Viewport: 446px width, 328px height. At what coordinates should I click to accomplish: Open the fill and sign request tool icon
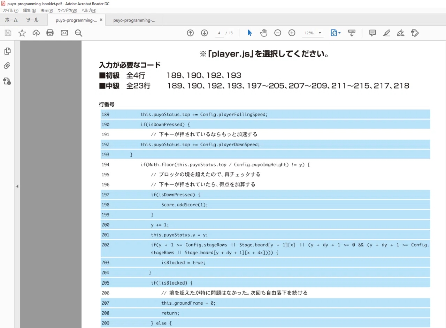[x=415, y=33]
